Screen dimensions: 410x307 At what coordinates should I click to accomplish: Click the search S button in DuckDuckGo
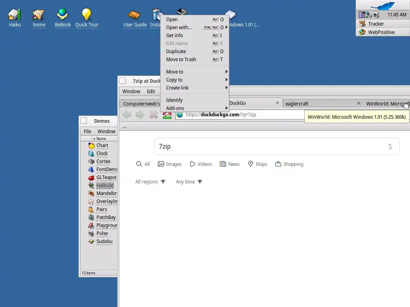pyautogui.click(x=390, y=146)
